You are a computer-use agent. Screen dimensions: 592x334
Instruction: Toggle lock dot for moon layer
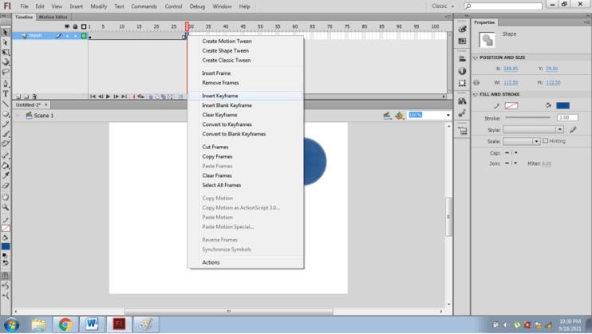(x=76, y=36)
